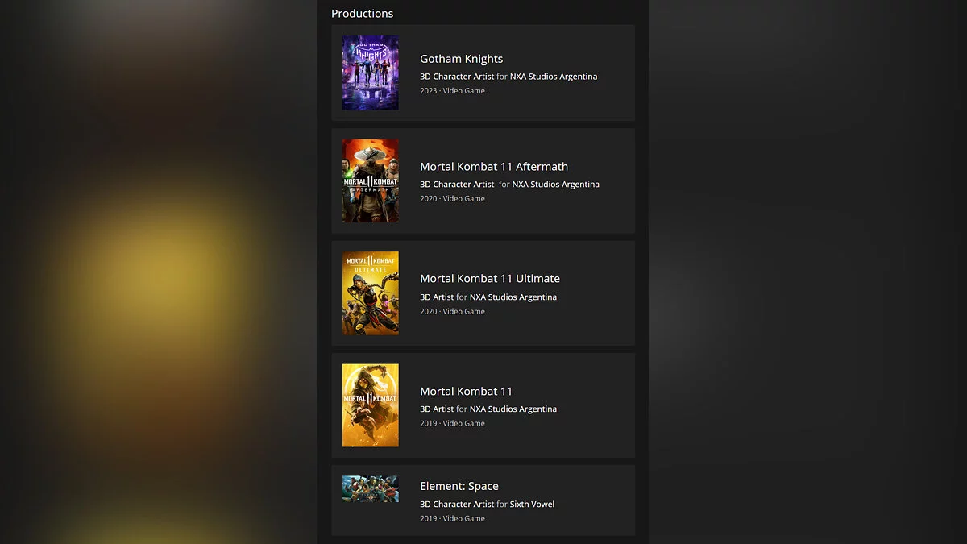The height and width of the screenshot is (544, 967).
Task: Click the Productions section heading
Action: tap(362, 14)
